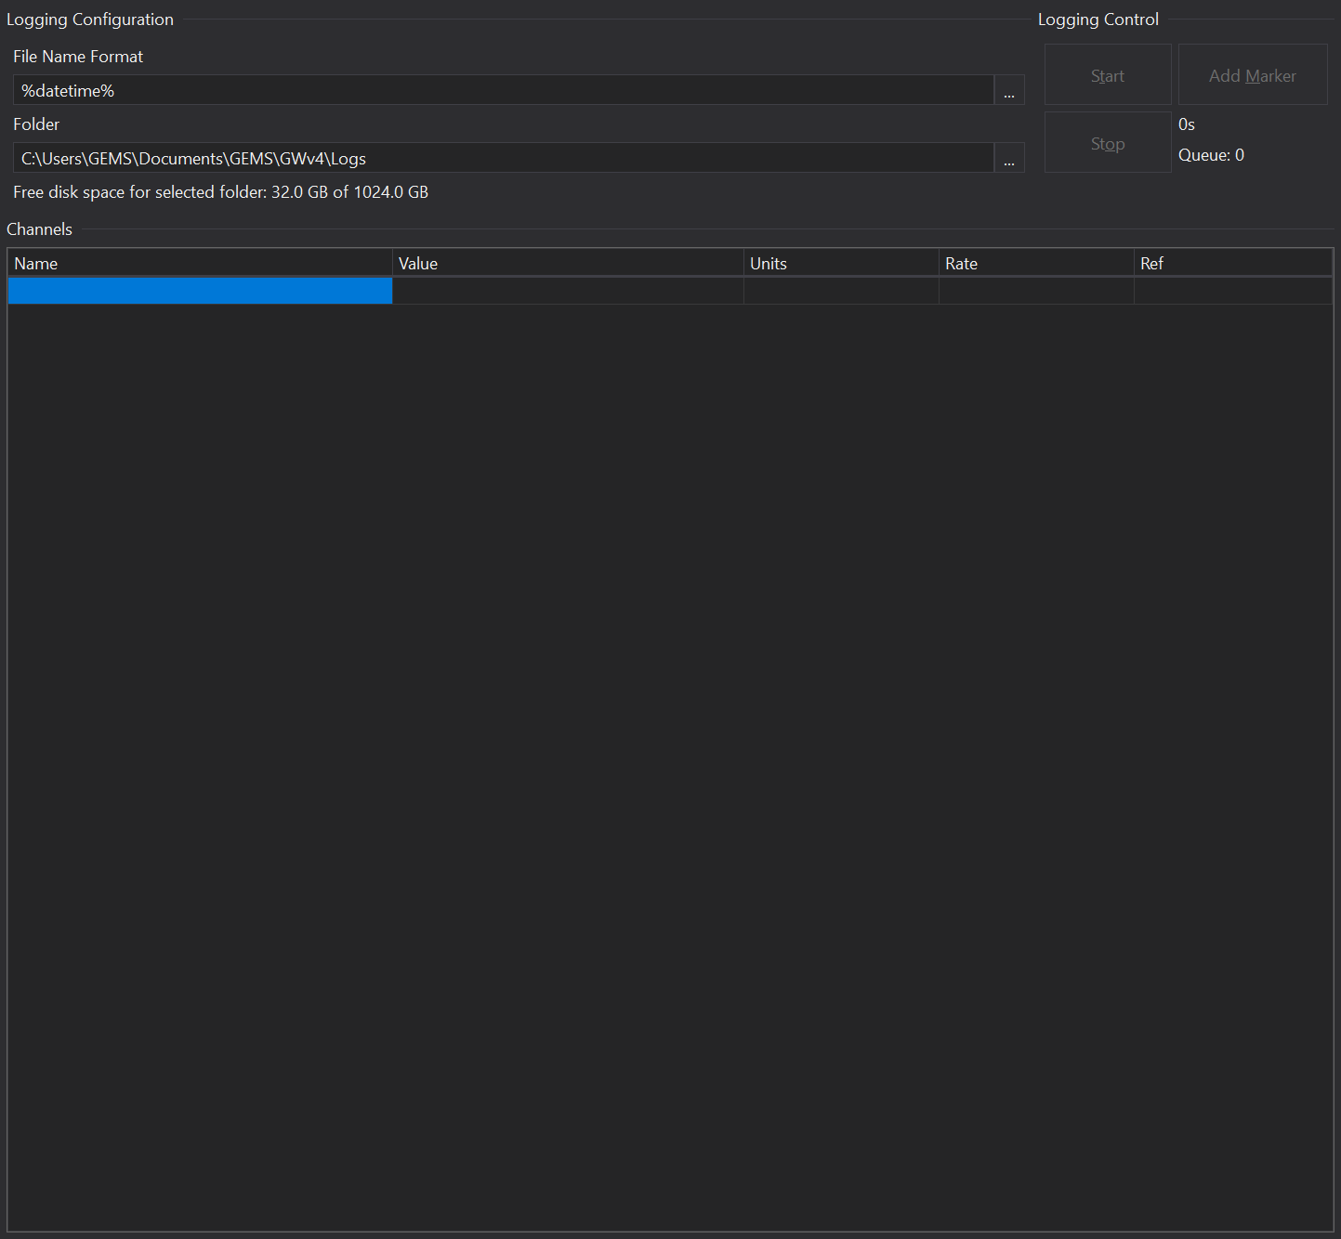
Task: Select the Units column header
Action: pyautogui.click(x=840, y=264)
